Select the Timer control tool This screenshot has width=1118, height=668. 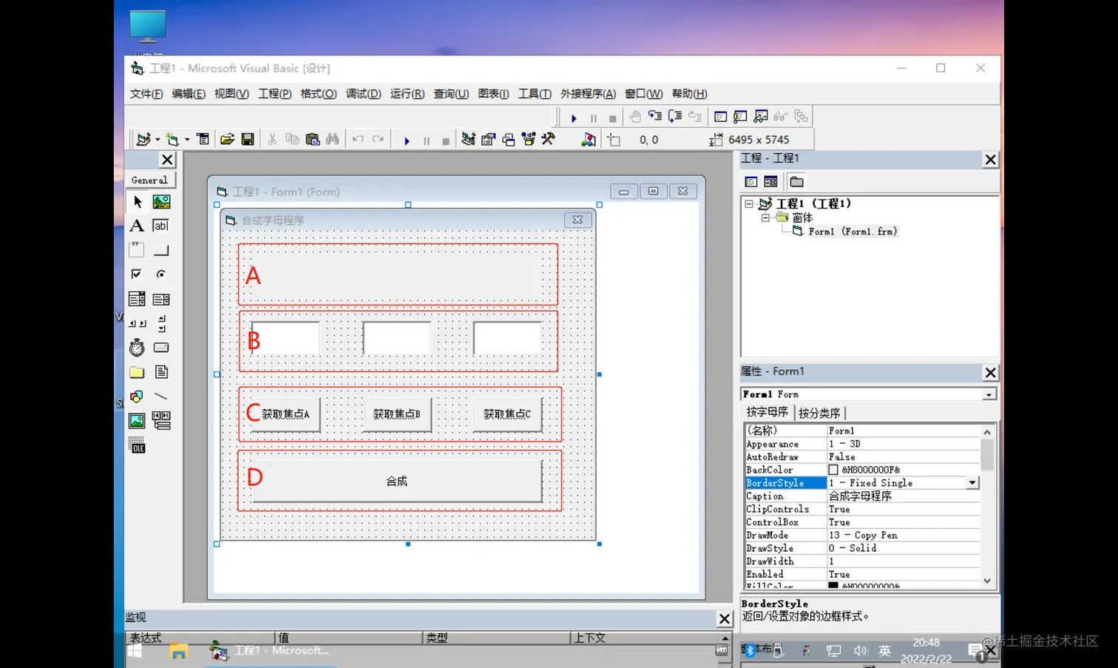(137, 348)
